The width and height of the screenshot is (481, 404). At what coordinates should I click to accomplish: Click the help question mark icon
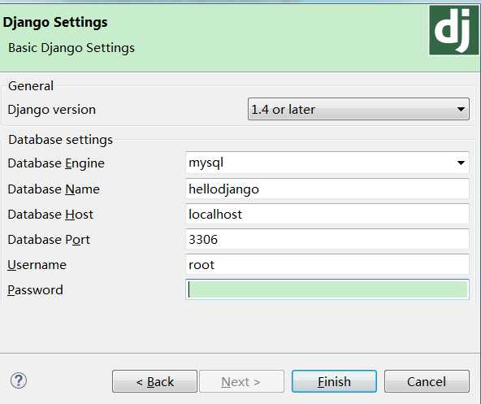tap(19, 381)
